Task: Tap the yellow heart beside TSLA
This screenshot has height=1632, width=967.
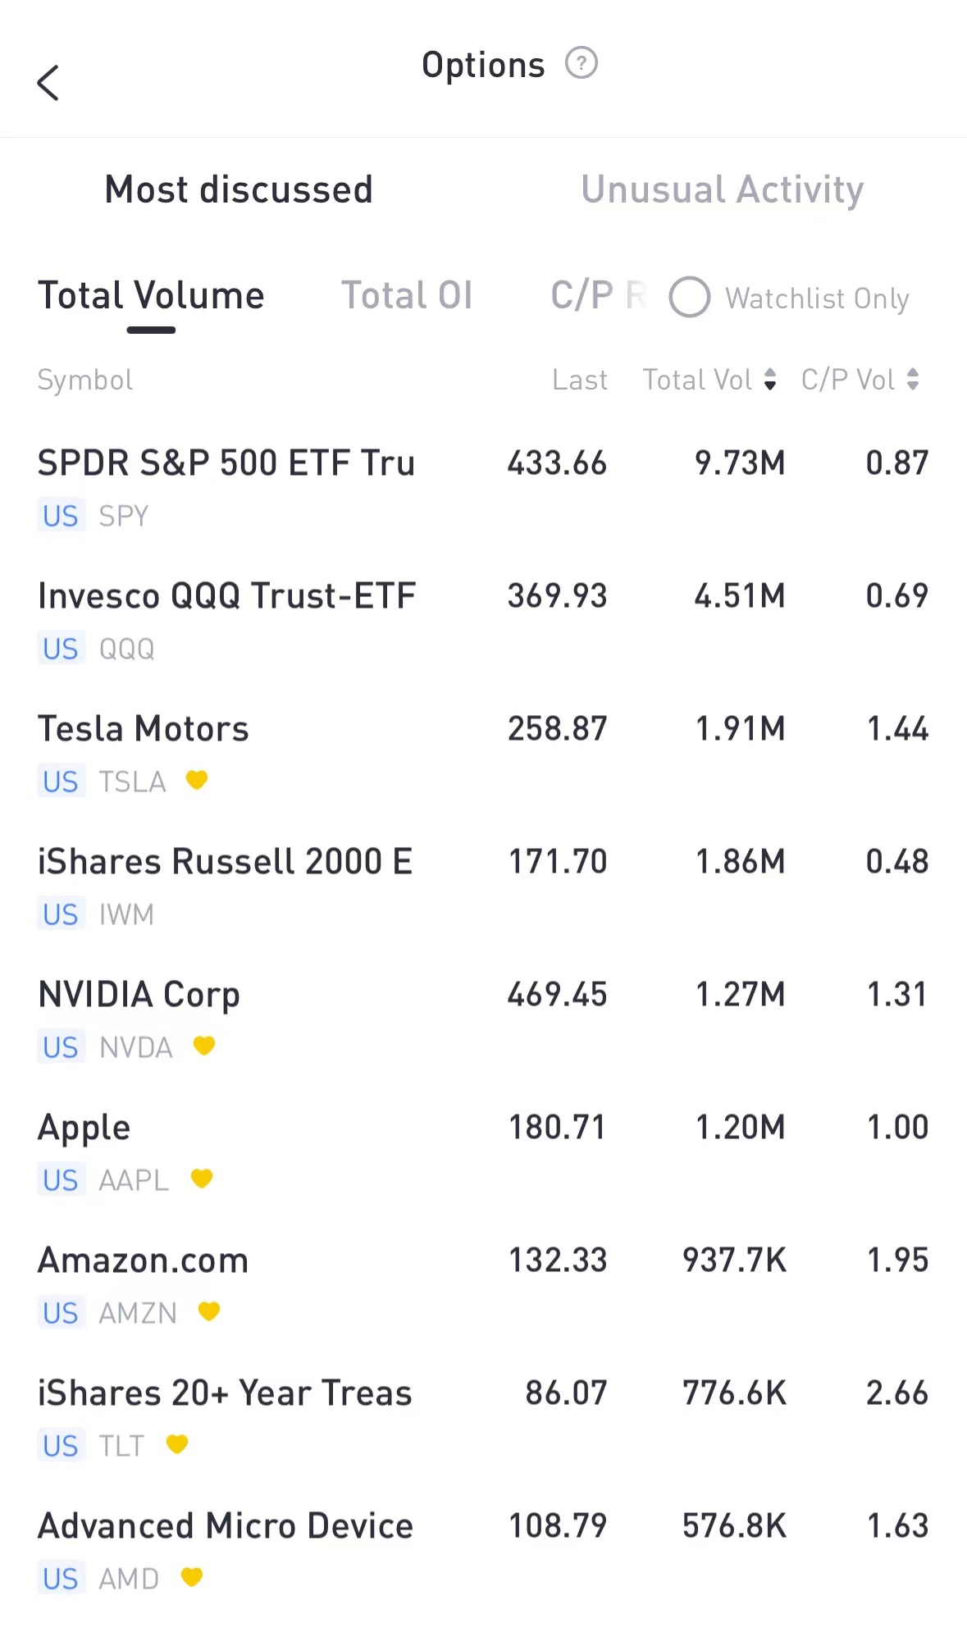Action: click(x=197, y=780)
